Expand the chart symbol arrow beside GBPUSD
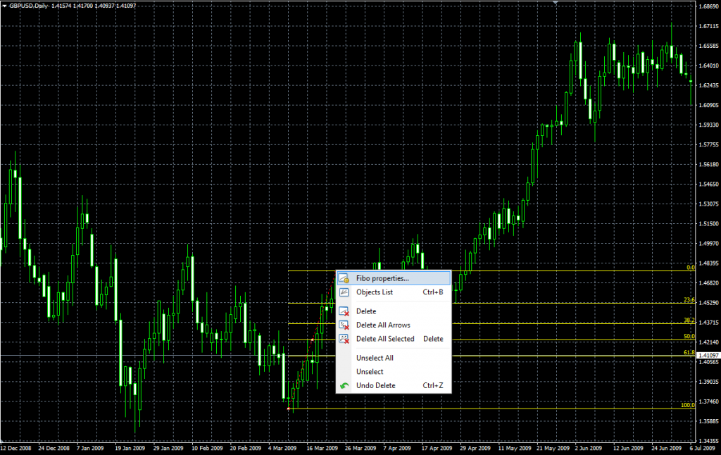 (x=4, y=6)
